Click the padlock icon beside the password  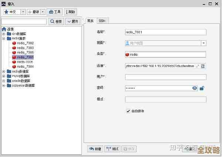[x=202, y=88]
